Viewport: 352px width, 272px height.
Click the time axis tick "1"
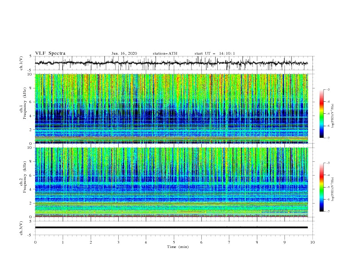tap(63, 242)
